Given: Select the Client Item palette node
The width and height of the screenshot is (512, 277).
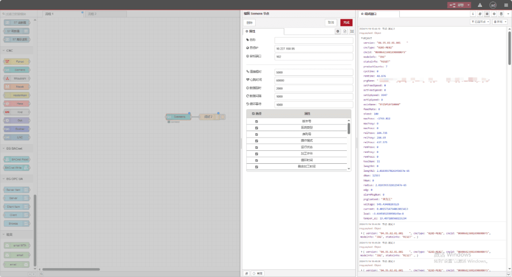Looking at the screenshot, I should click(17, 207).
